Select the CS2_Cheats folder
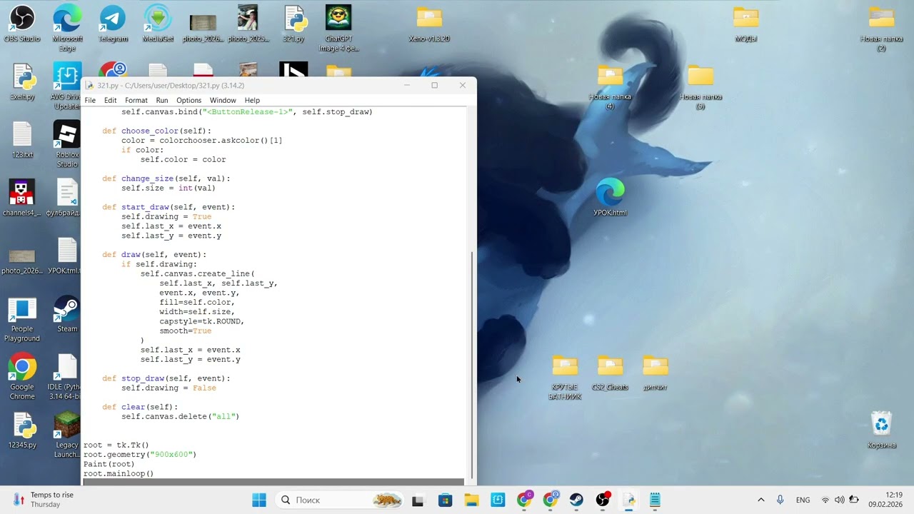914x514 pixels. tap(610, 373)
